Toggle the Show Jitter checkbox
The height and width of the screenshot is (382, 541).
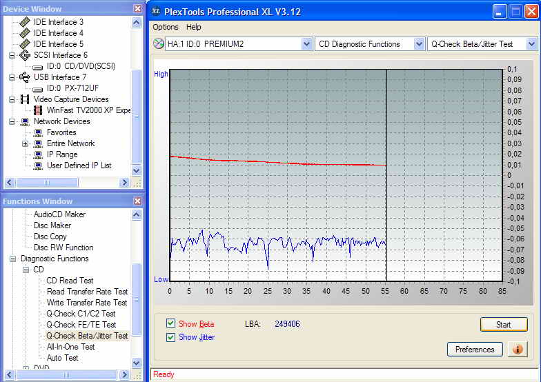(x=170, y=336)
